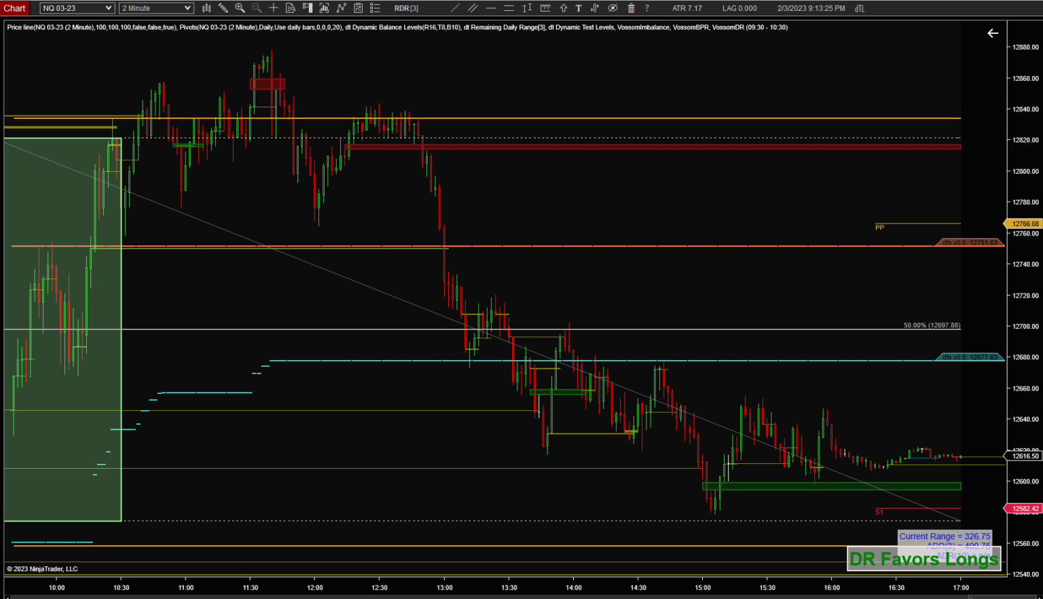Collapse the chart panel with the left arrow
This screenshot has height=599, width=1043.
993,33
